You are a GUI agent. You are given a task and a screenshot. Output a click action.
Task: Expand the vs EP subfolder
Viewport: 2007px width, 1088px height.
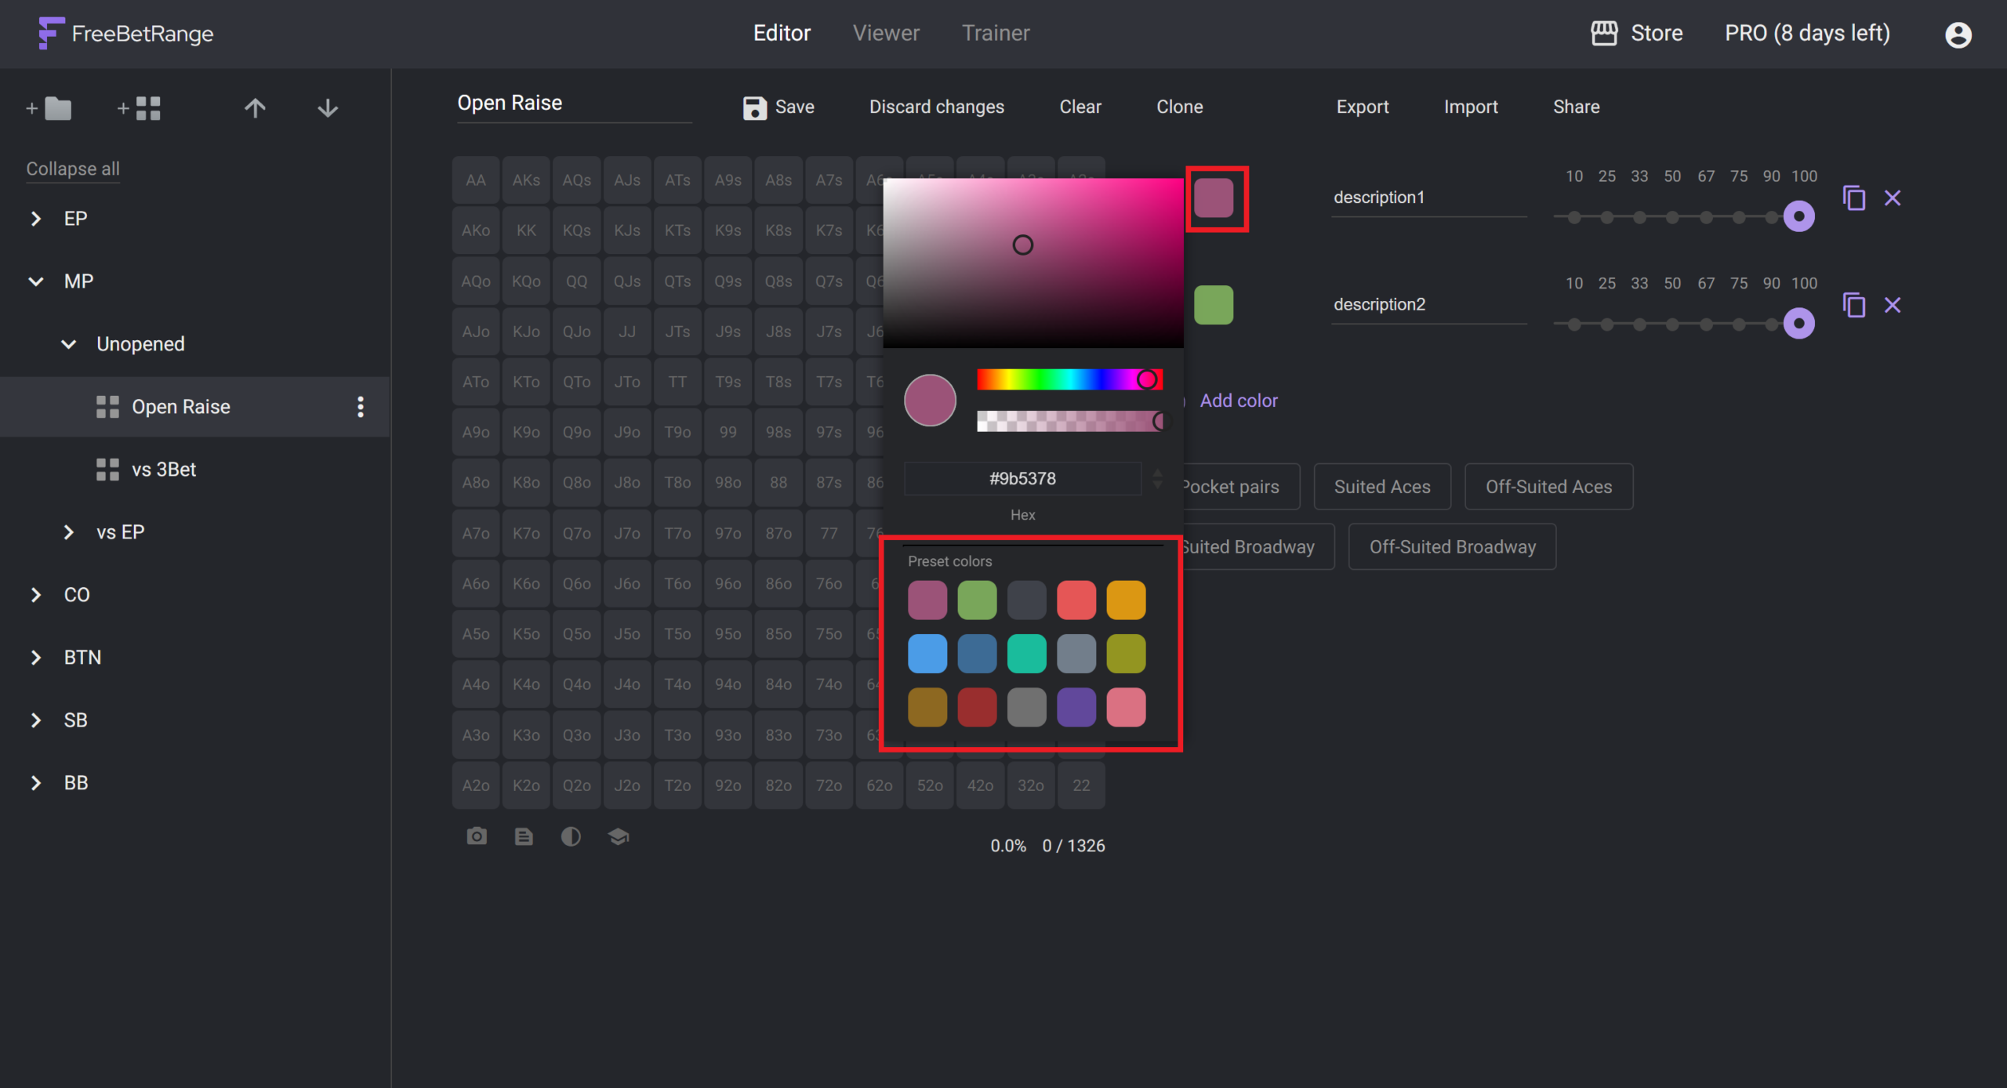(69, 532)
